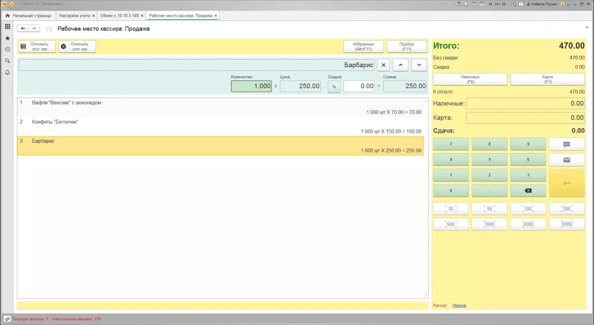The image size is (594, 325).
Task: Select row Конфеты "Батончик"
Action: click(x=220, y=127)
